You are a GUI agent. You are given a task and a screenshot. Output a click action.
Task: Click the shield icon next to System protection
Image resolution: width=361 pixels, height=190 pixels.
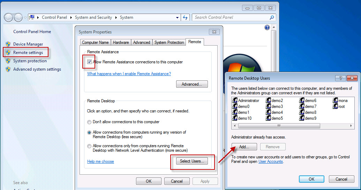[x=8, y=61]
